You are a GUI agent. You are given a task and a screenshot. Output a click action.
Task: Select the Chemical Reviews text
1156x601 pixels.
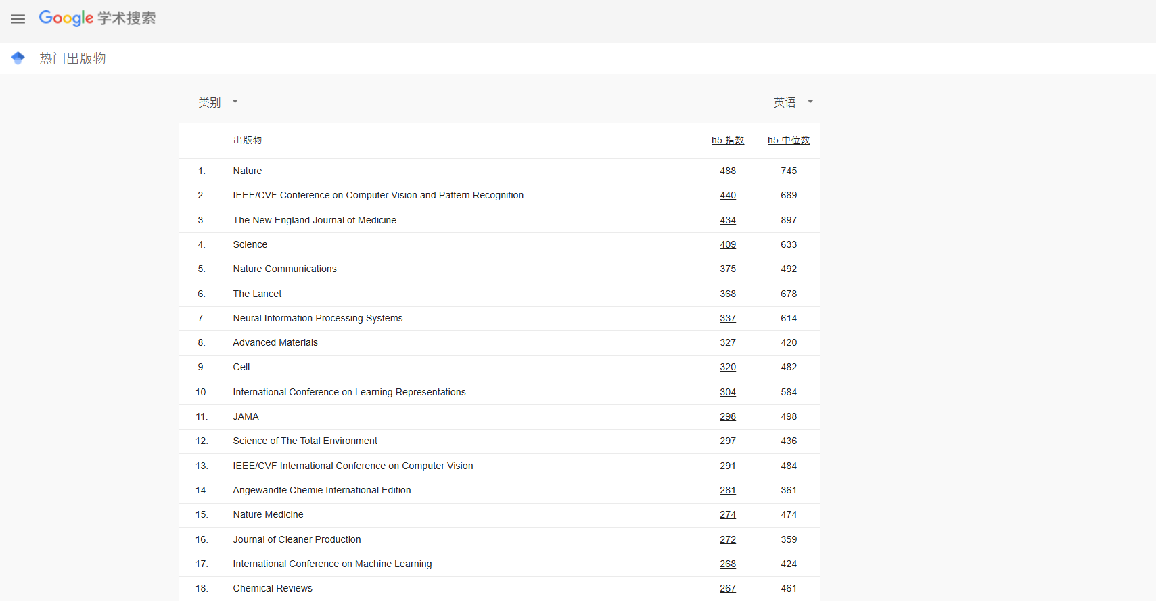(273, 588)
